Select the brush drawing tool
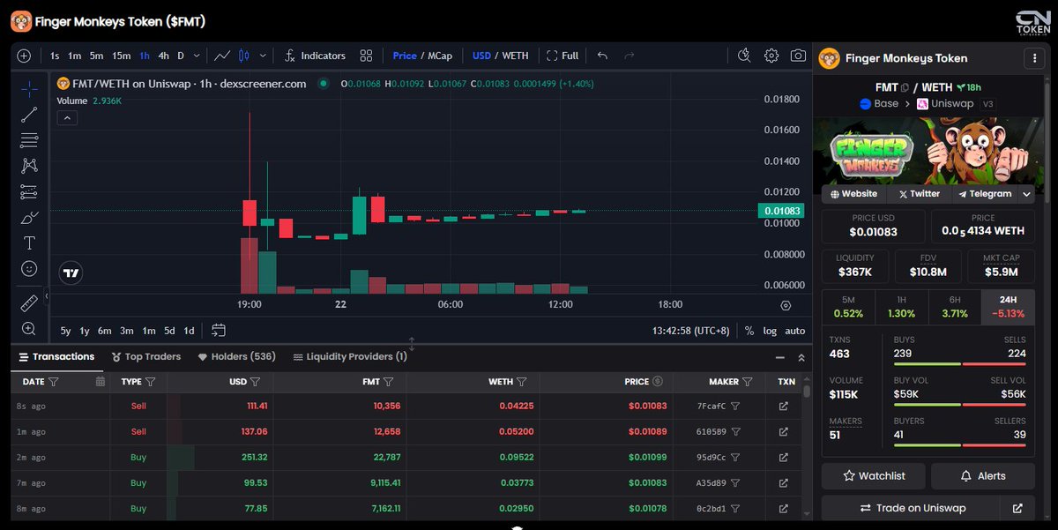This screenshot has height=530, width=1058. click(29, 217)
